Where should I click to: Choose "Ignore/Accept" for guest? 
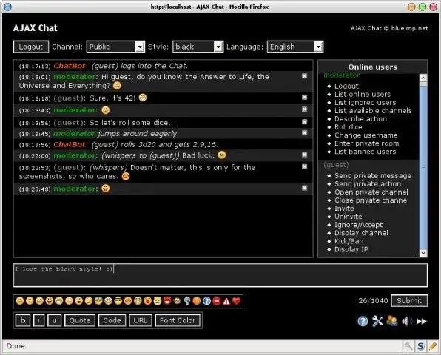[x=359, y=225]
